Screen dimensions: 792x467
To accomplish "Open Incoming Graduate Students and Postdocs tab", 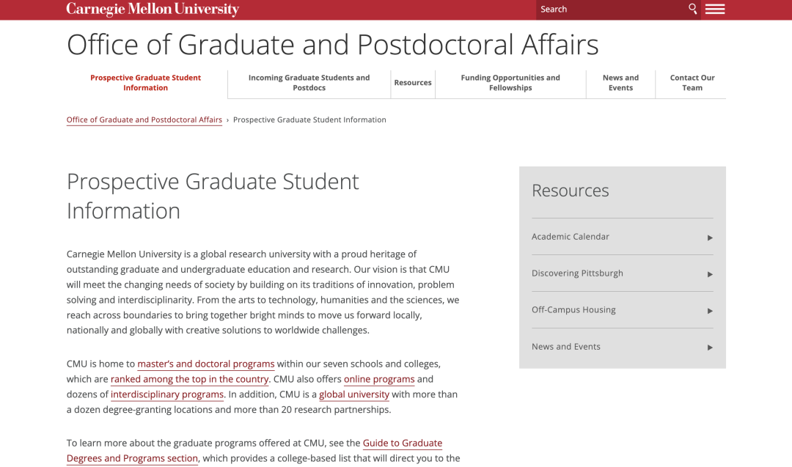I will pyautogui.click(x=309, y=83).
